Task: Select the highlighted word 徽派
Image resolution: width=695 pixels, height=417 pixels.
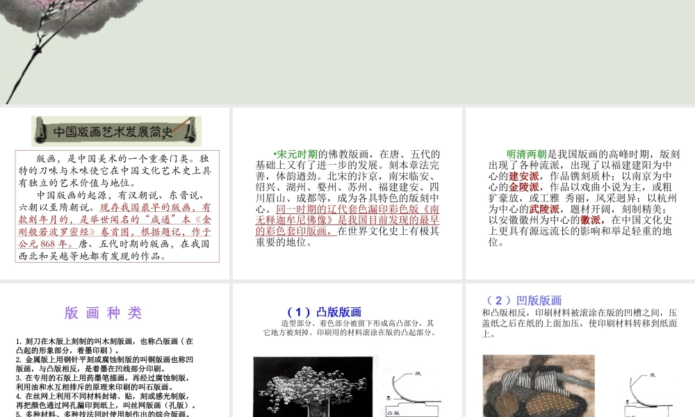Action: point(591,219)
